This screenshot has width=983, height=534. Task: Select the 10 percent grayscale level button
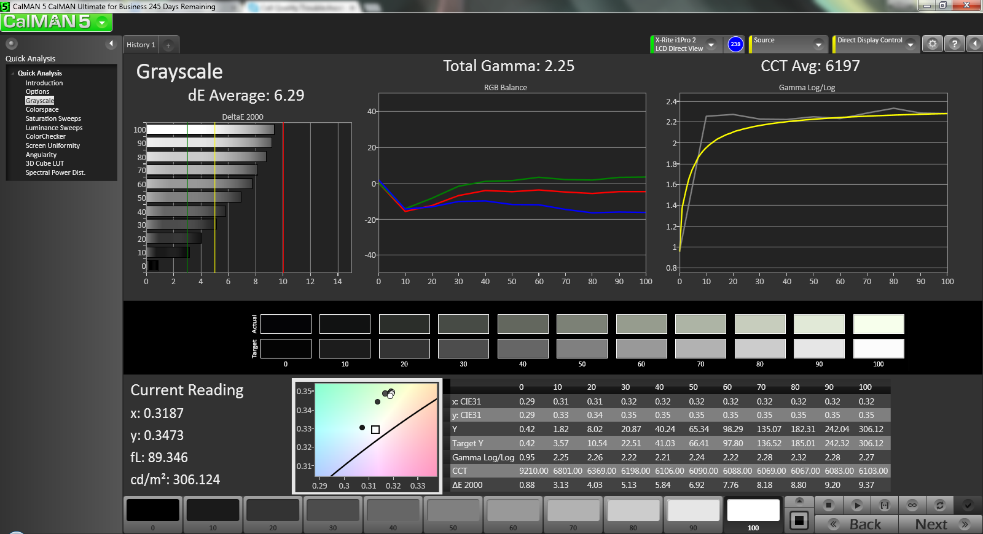pos(213,514)
